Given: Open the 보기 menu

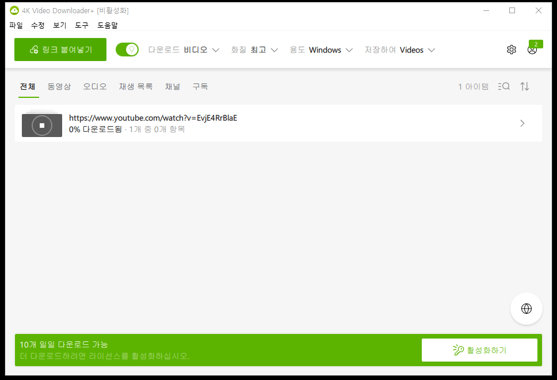Looking at the screenshot, I should [x=60, y=25].
